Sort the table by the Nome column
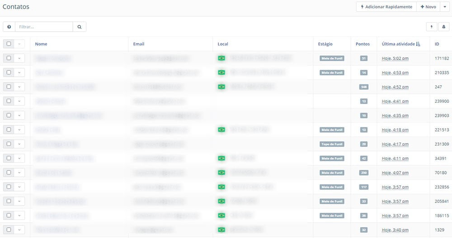The width and height of the screenshot is (452, 238). (x=41, y=44)
